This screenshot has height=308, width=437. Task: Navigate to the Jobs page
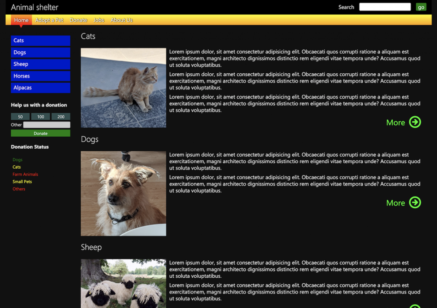[x=99, y=20]
